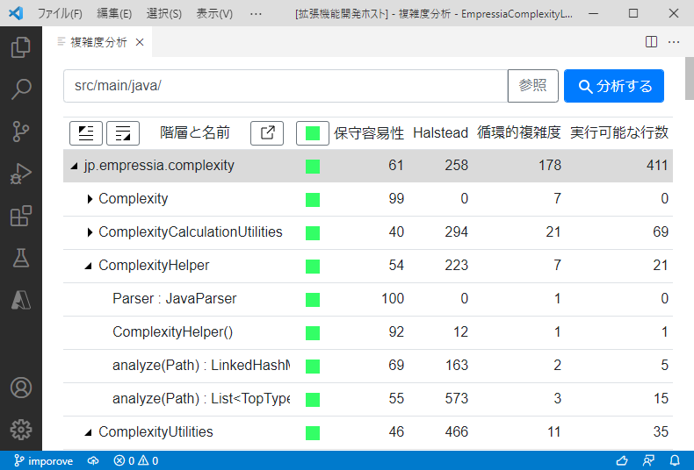Click the cloud publish icon in status bar

point(93,460)
